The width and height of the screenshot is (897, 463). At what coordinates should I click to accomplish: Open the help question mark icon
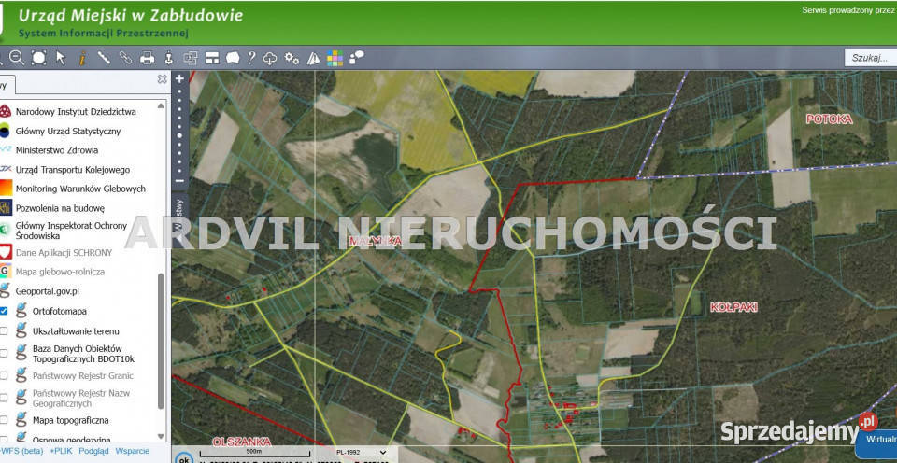point(251,58)
